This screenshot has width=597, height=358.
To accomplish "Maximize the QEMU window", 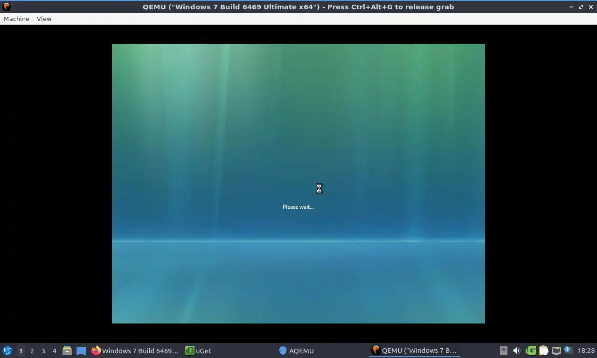I will point(581,7).
